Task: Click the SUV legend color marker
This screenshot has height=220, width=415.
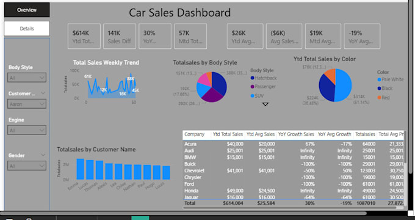Action: [x=253, y=96]
